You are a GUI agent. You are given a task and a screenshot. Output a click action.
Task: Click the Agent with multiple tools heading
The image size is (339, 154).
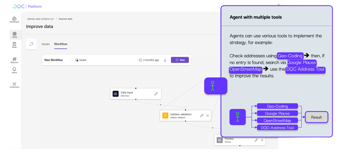pyautogui.click(x=256, y=17)
